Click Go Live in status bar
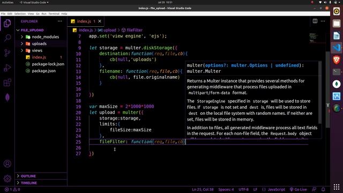Screen dimensions: 343x193 (x=299, y=189)
